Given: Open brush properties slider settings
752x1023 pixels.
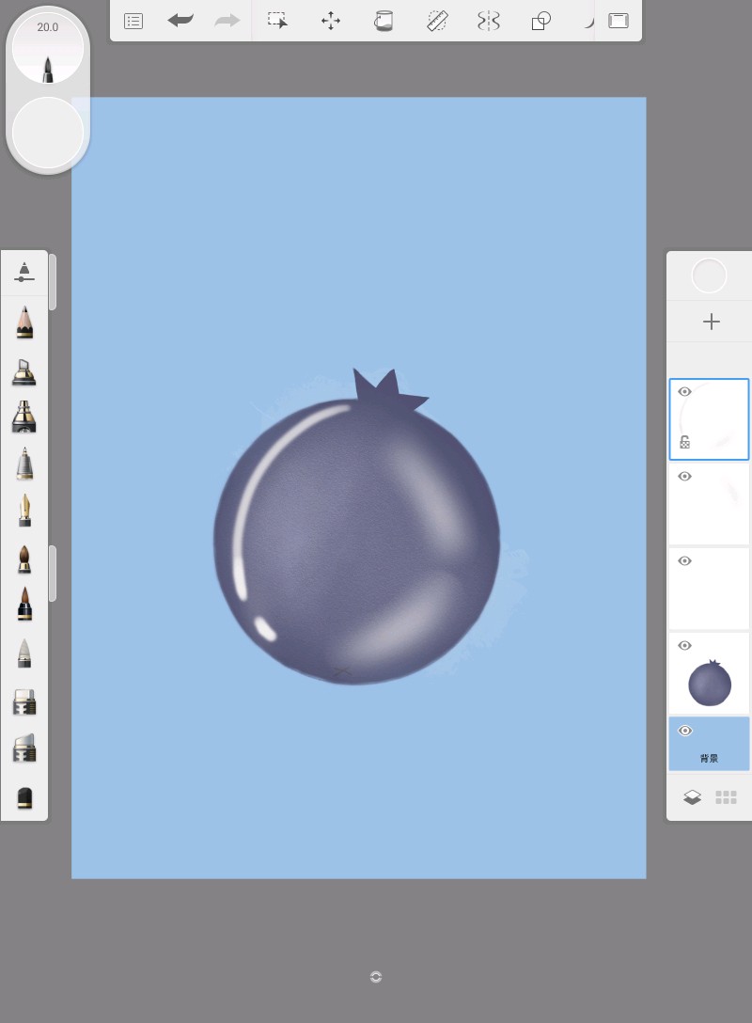Looking at the screenshot, I should point(24,273).
